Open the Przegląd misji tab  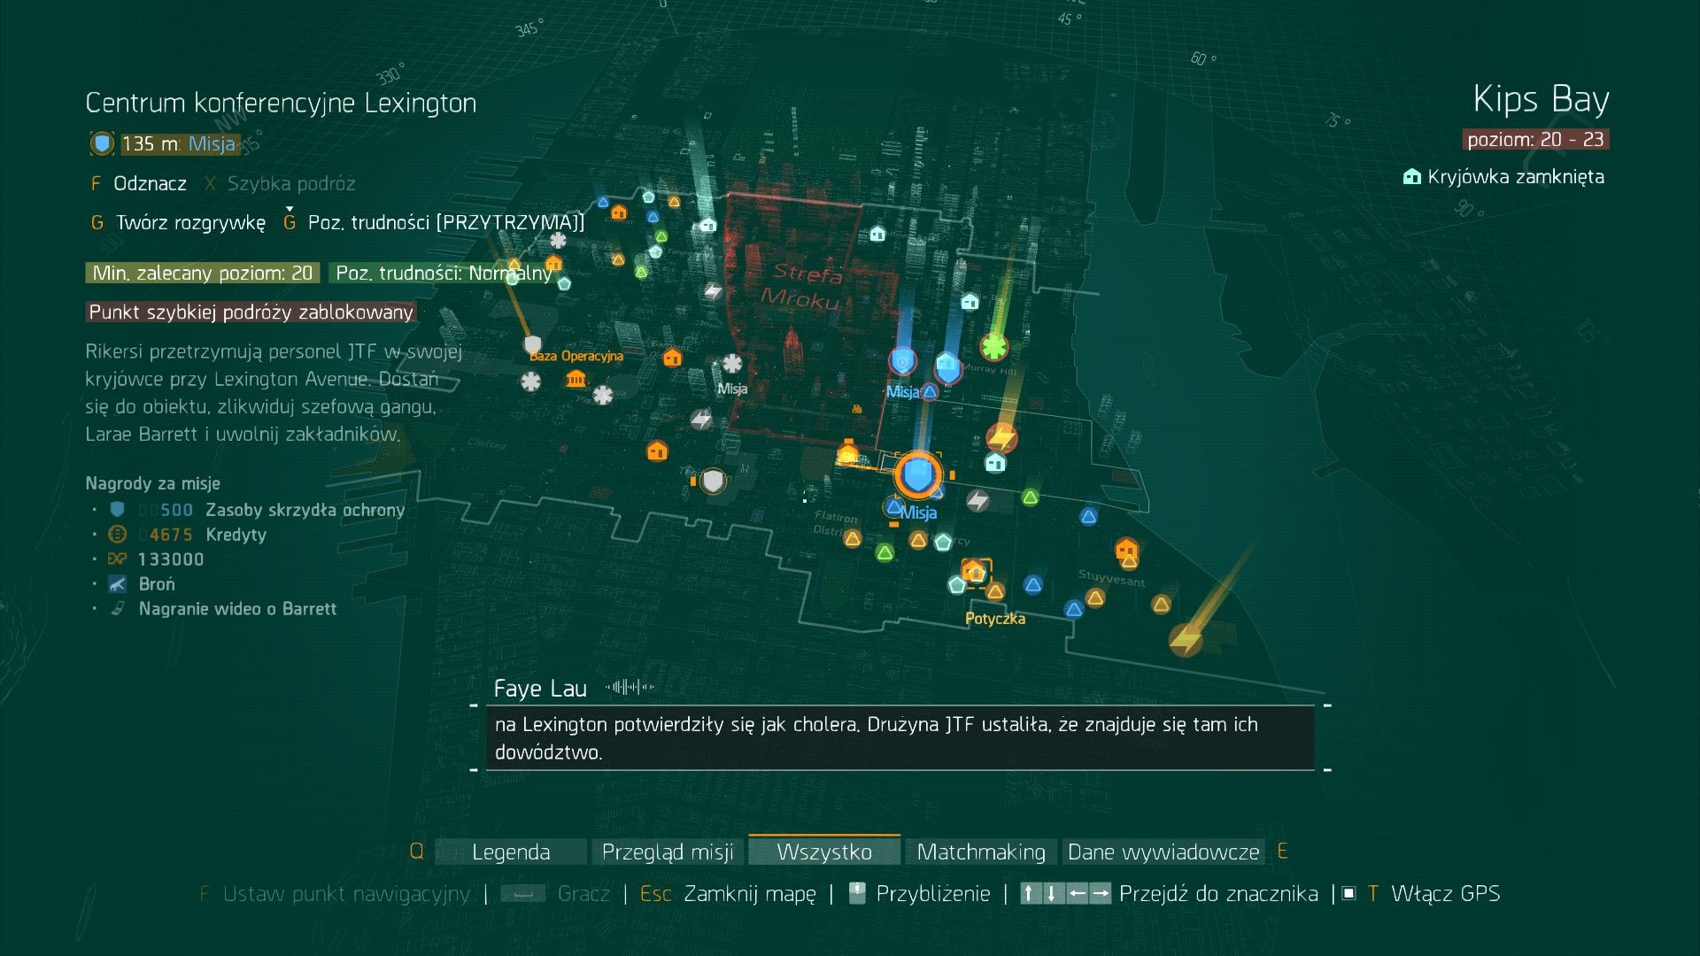[668, 852]
